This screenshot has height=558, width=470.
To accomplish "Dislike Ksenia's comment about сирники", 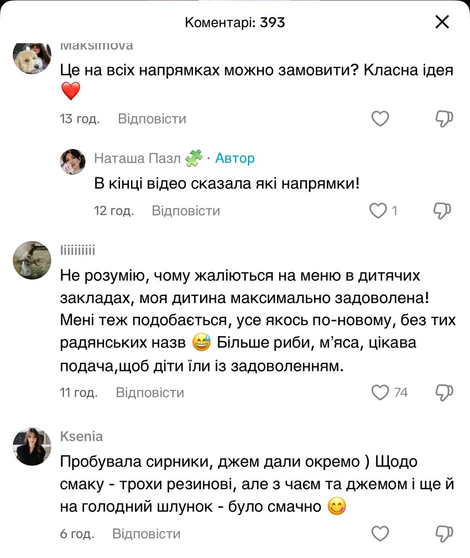I will click(x=444, y=534).
